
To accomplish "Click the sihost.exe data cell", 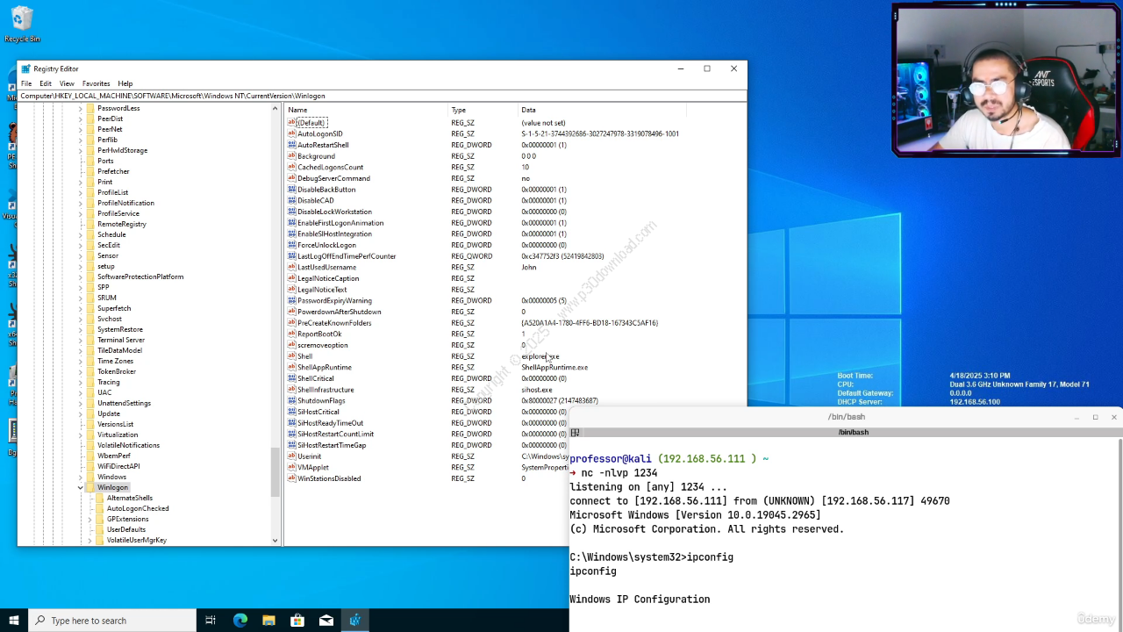I will click(537, 390).
